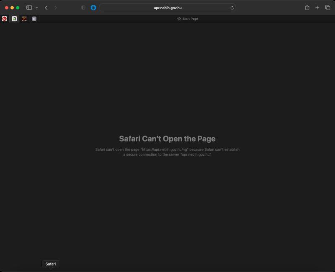Enter full screen with green button
335x272 pixels.
[x=18, y=8]
